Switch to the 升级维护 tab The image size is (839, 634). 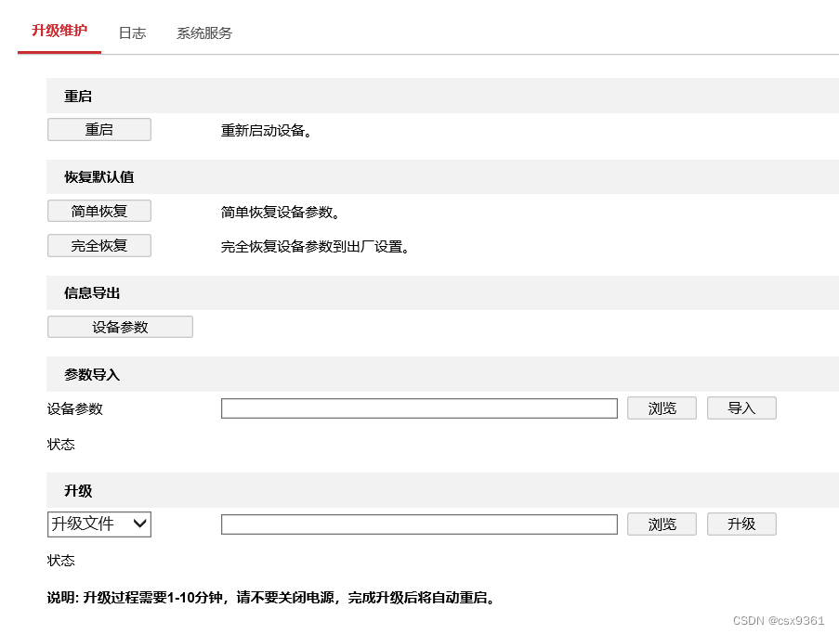point(59,31)
